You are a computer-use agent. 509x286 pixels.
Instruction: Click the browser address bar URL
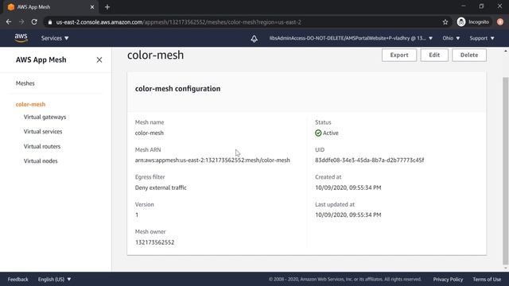click(178, 22)
